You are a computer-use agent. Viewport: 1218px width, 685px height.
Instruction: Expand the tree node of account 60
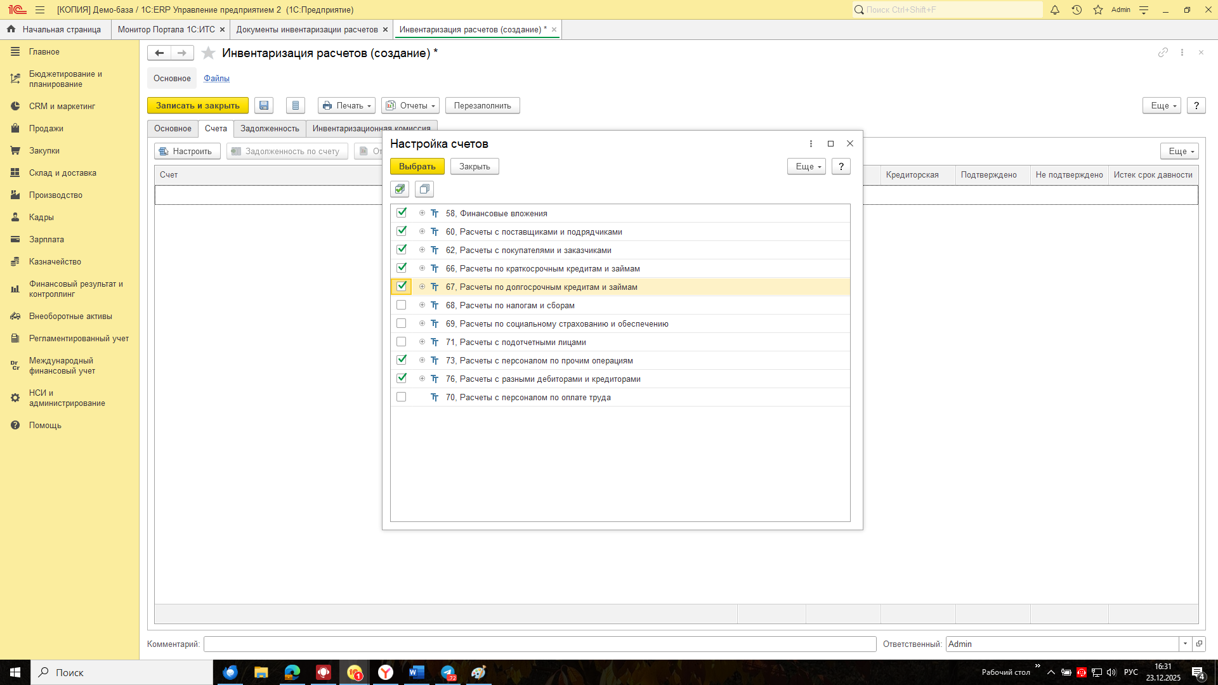422,232
